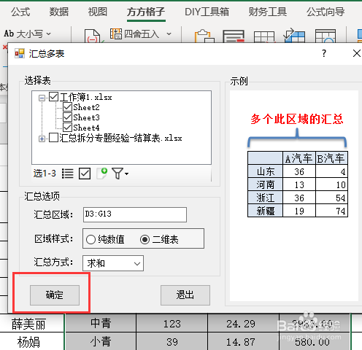
Task: Click the cell containing 薛美丽
Action: click(x=32, y=324)
